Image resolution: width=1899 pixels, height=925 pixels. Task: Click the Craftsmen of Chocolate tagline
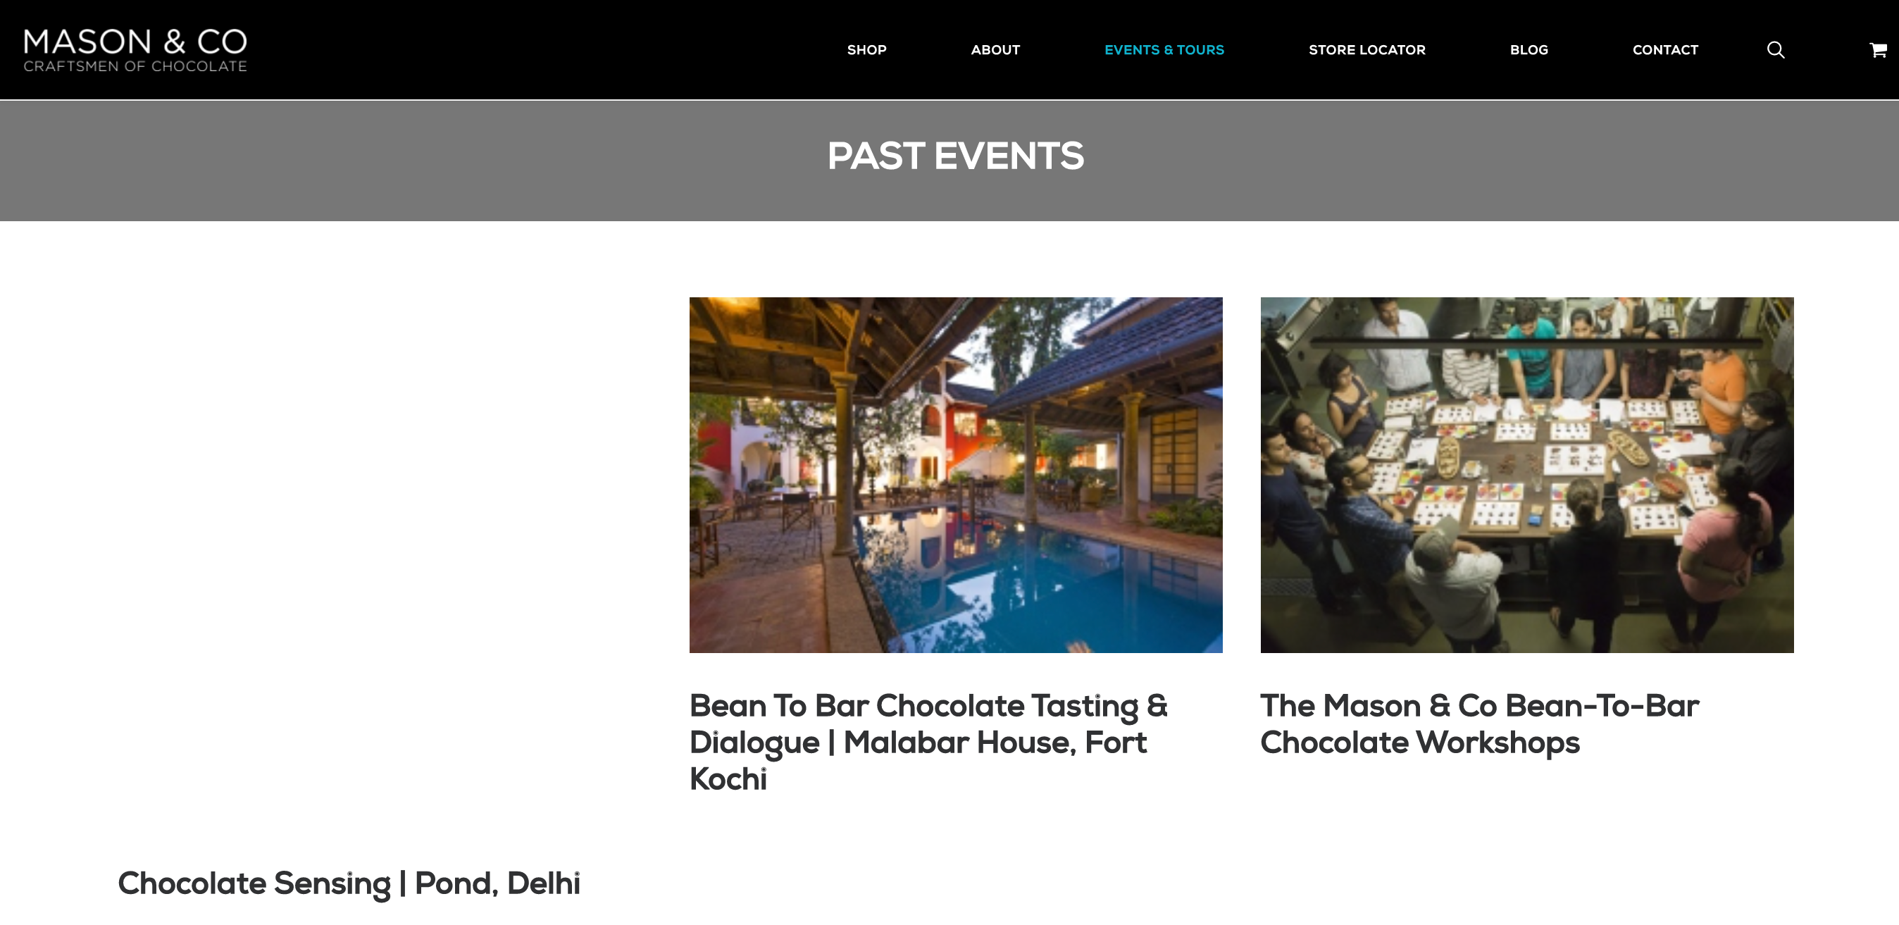click(135, 66)
